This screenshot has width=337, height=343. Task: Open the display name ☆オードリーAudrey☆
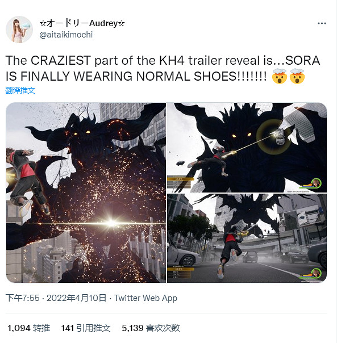tap(82, 23)
